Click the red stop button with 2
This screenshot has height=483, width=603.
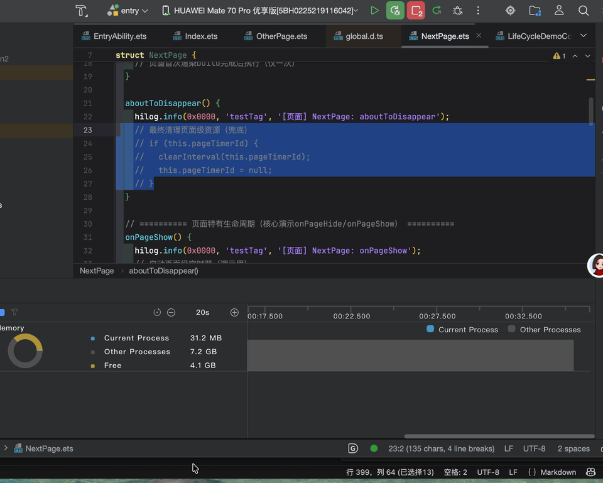416,11
